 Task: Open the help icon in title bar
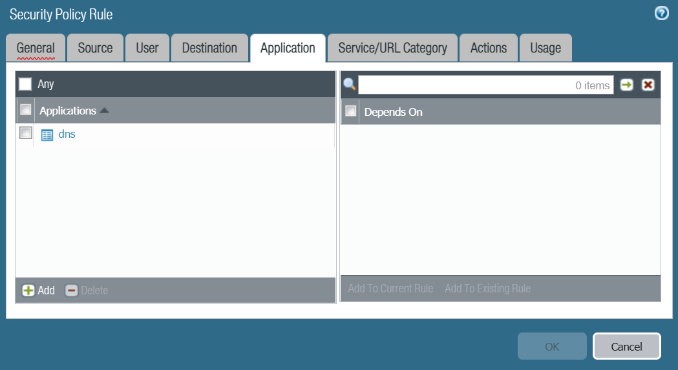661,14
